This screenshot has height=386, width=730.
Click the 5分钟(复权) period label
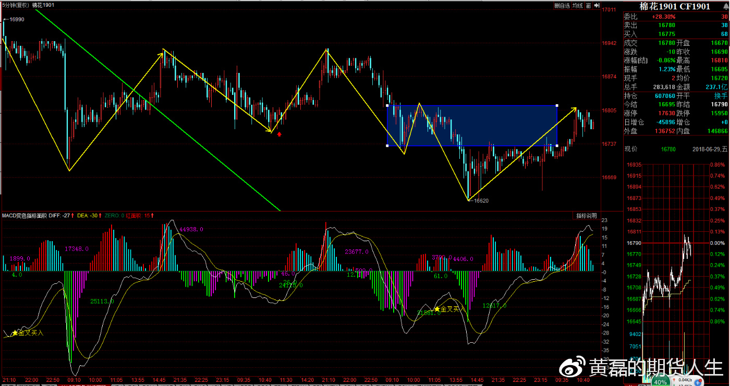[x=15, y=5]
